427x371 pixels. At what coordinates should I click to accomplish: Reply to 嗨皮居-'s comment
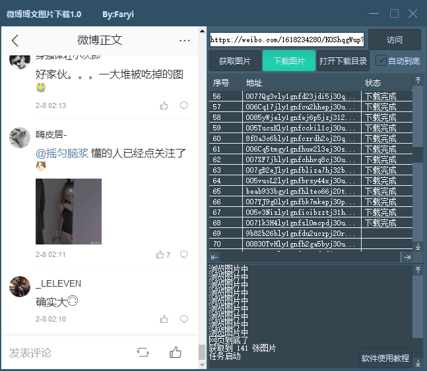click(184, 254)
